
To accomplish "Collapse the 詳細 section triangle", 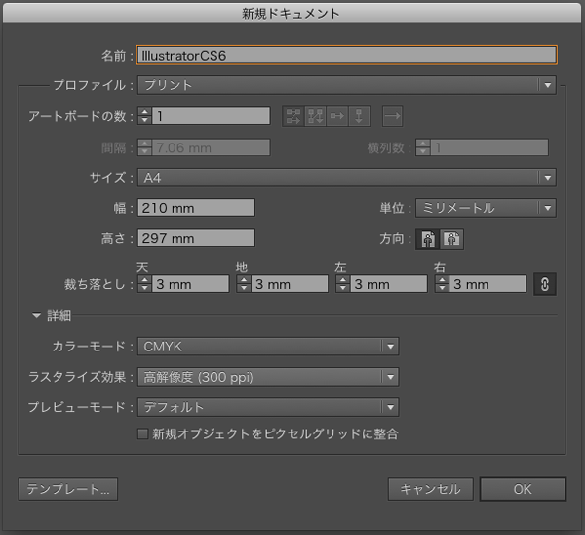I will [x=36, y=316].
